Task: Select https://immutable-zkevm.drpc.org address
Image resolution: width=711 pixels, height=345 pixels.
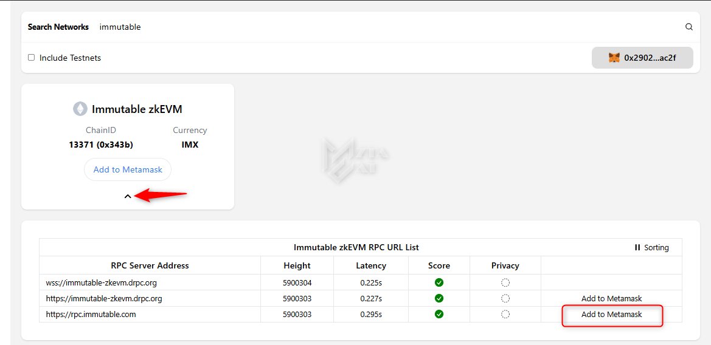Action: 104,298
